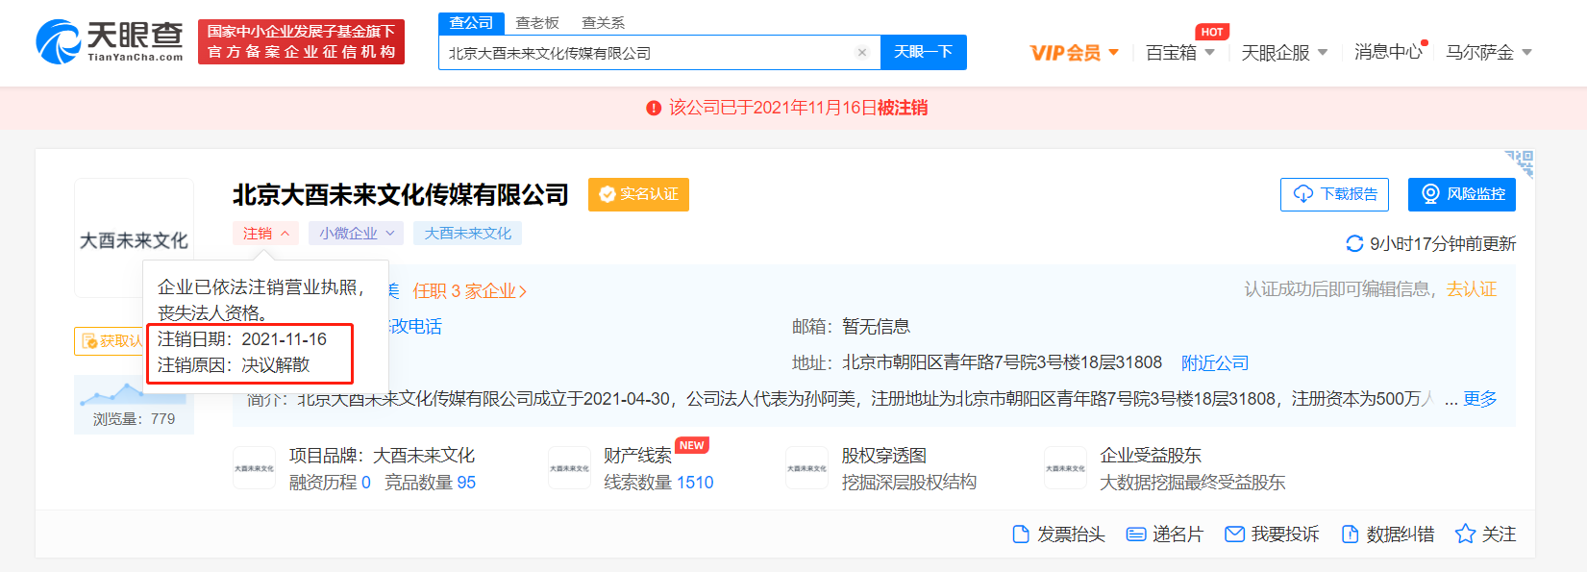Open the 马尔萨金 account menu
1587x572 pixels.
(x=1488, y=53)
